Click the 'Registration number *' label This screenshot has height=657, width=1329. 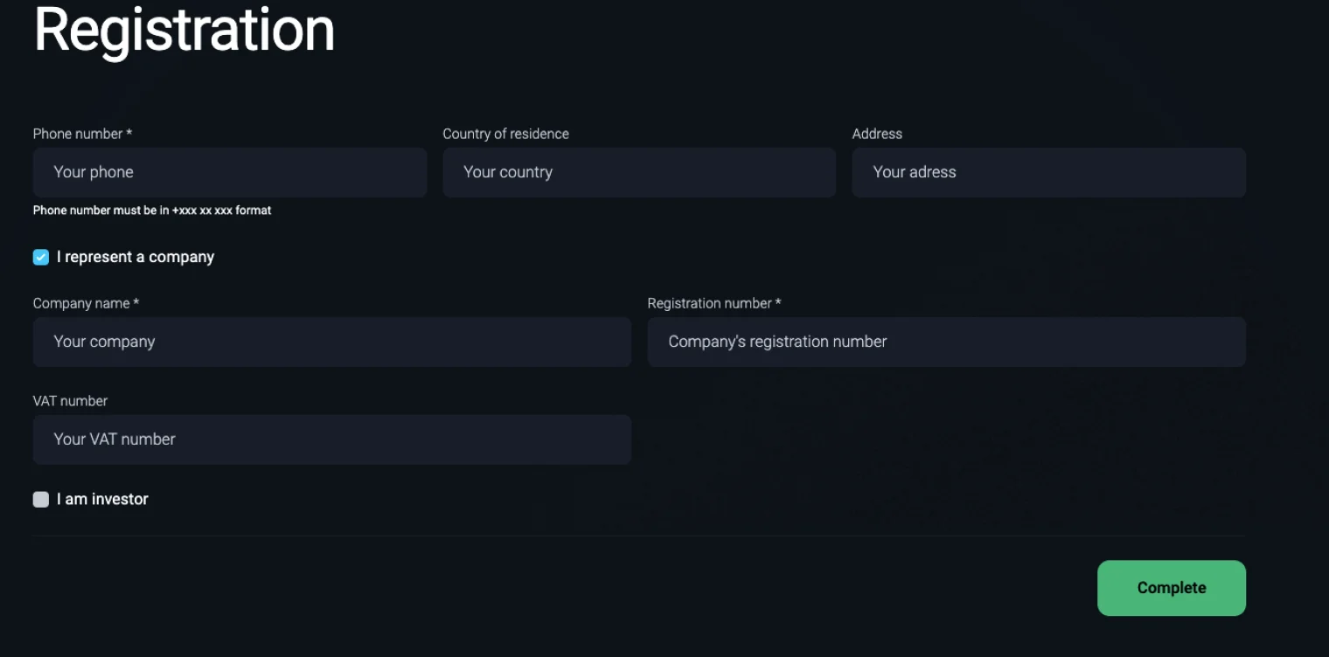714,303
